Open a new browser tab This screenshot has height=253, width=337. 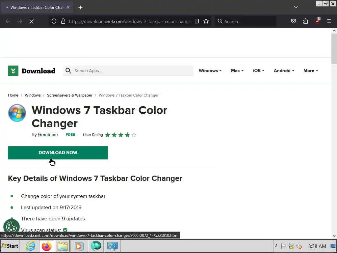80,8
